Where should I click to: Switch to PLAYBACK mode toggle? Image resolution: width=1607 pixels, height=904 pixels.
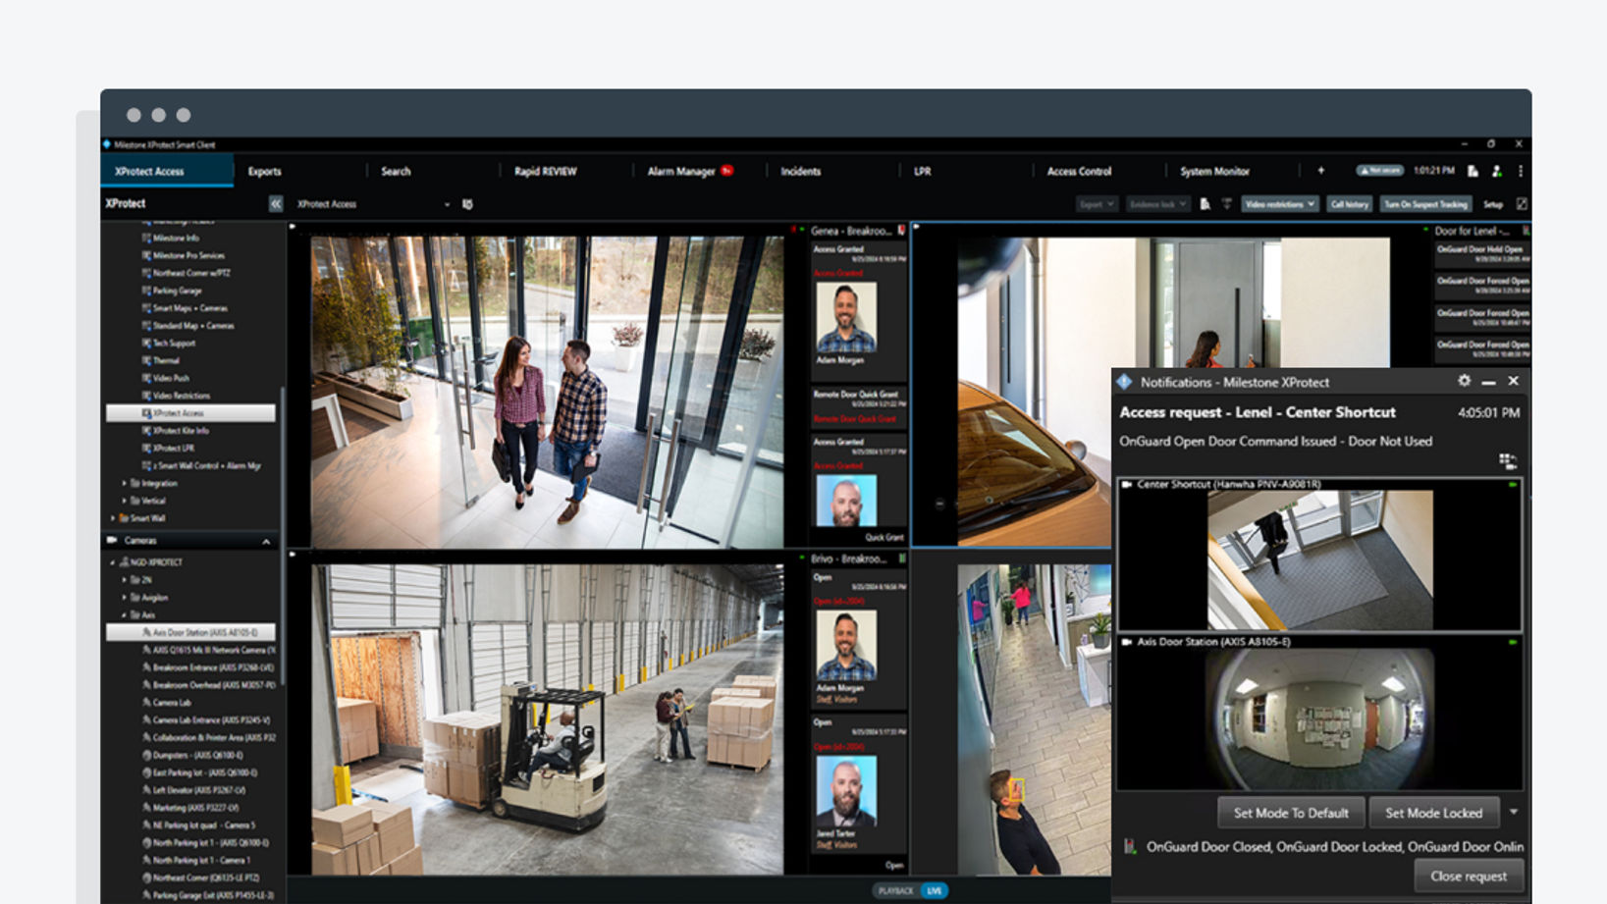pos(895,890)
